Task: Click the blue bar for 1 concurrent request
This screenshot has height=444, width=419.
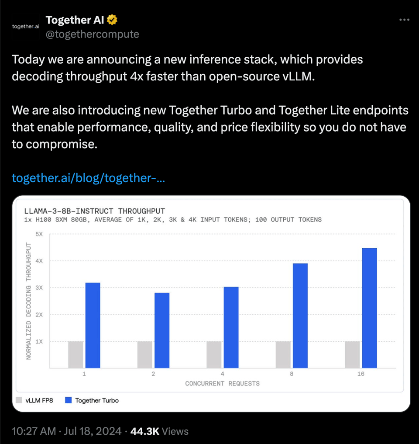Action: click(93, 325)
